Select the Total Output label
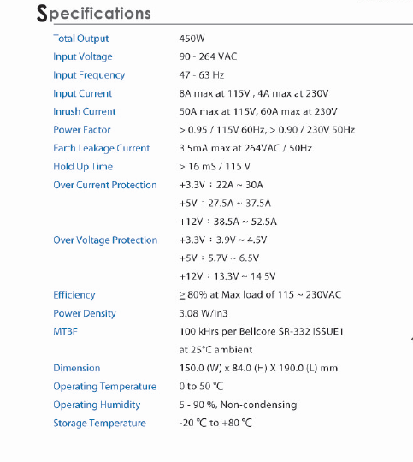This screenshot has height=462, width=413. [81, 38]
